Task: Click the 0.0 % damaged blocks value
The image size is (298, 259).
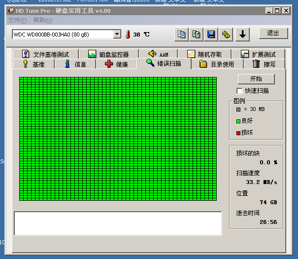Action: click(x=268, y=162)
